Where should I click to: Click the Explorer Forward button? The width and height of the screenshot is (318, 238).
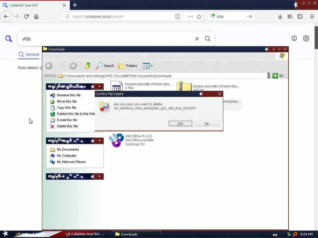(x=73, y=66)
